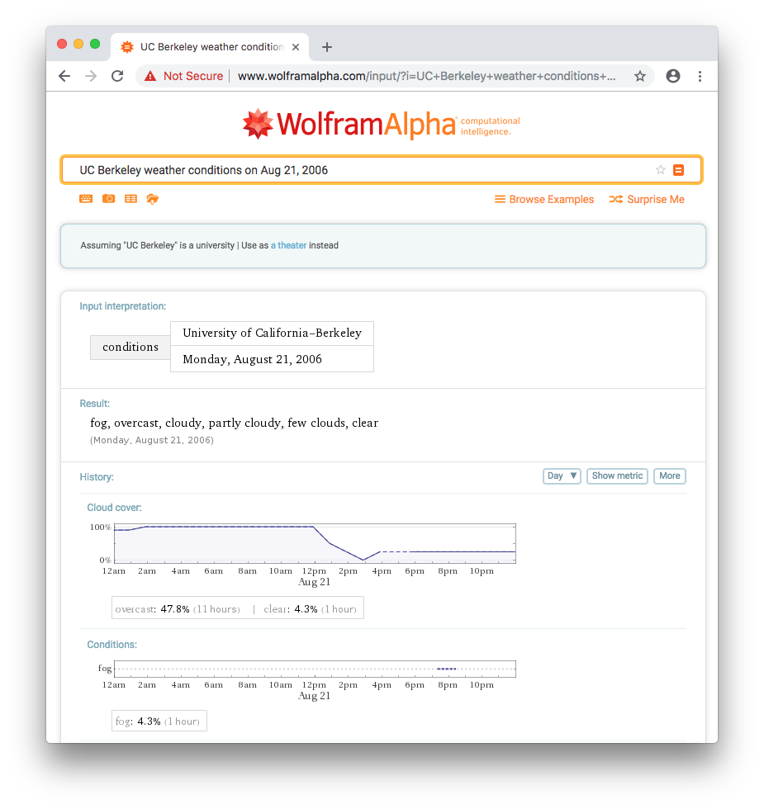This screenshot has height=809, width=764.
Task: Go back with the browser back arrow
Action: pos(64,76)
